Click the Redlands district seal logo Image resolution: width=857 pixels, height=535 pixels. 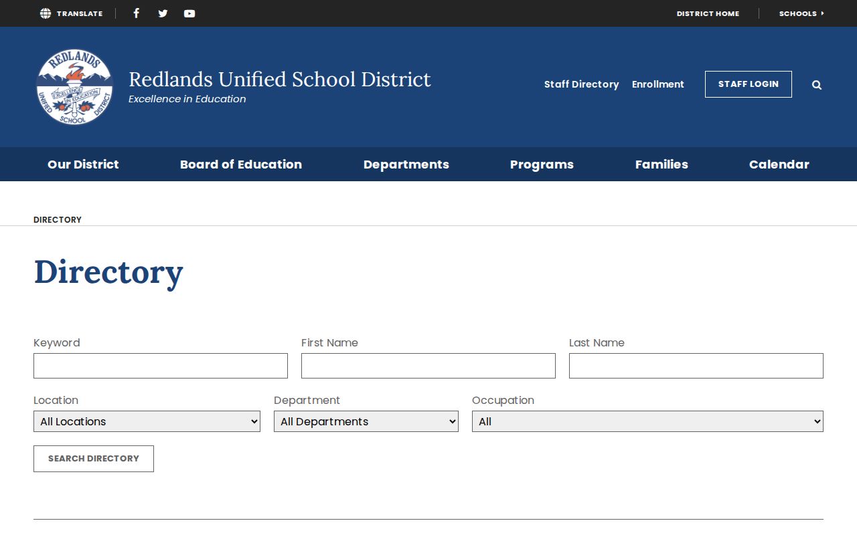click(x=74, y=87)
